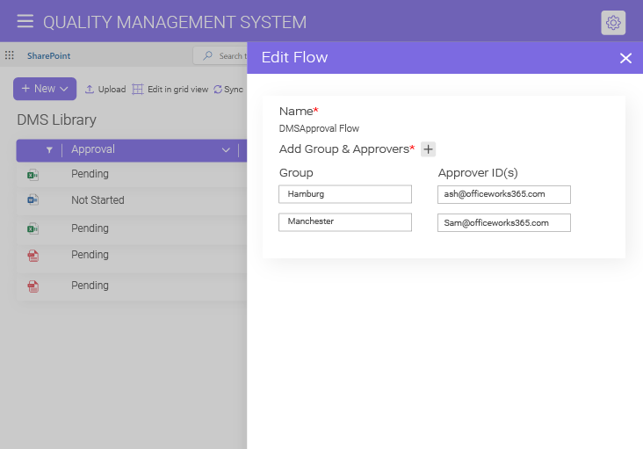Select the Not Started status cell
The image size is (643, 449).
98,200
